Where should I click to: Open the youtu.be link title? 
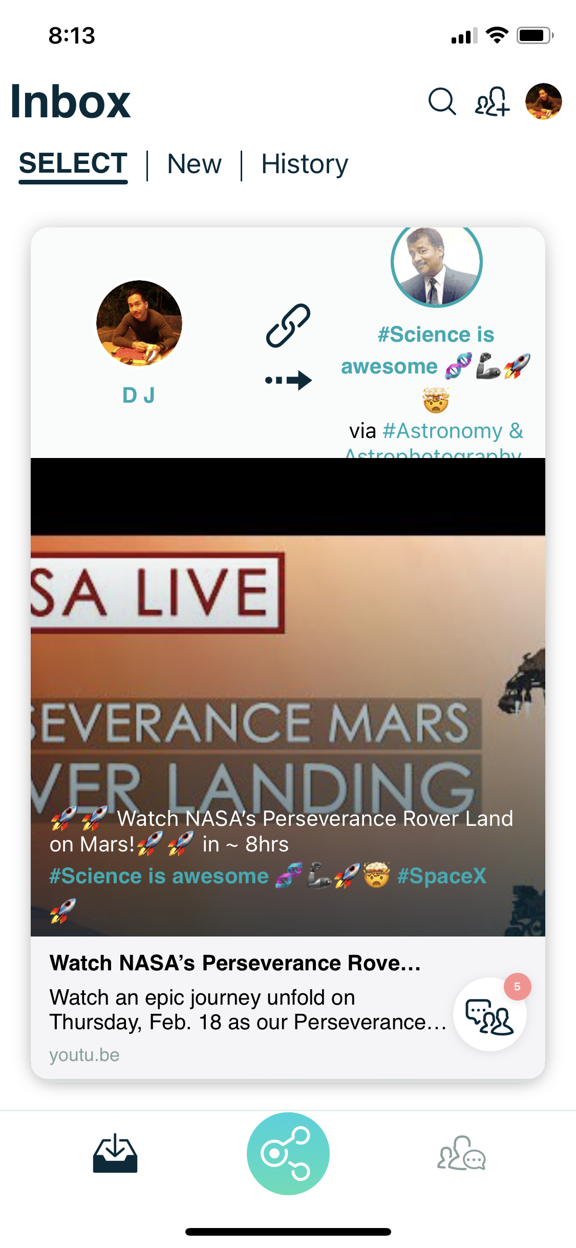(235, 963)
